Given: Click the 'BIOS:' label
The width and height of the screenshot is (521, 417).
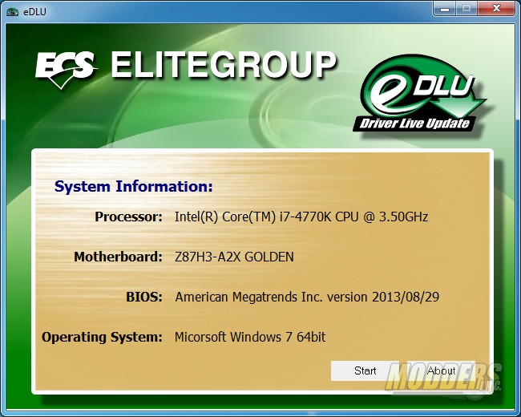Looking at the screenshot, I should tap(144, 297).
